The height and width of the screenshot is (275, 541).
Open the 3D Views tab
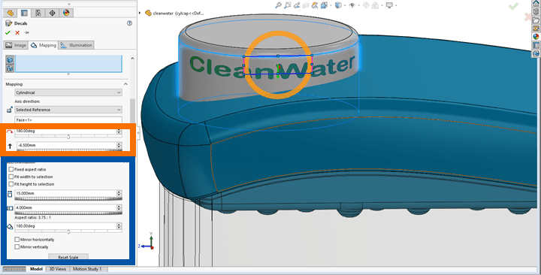click(x=58, y=269)
